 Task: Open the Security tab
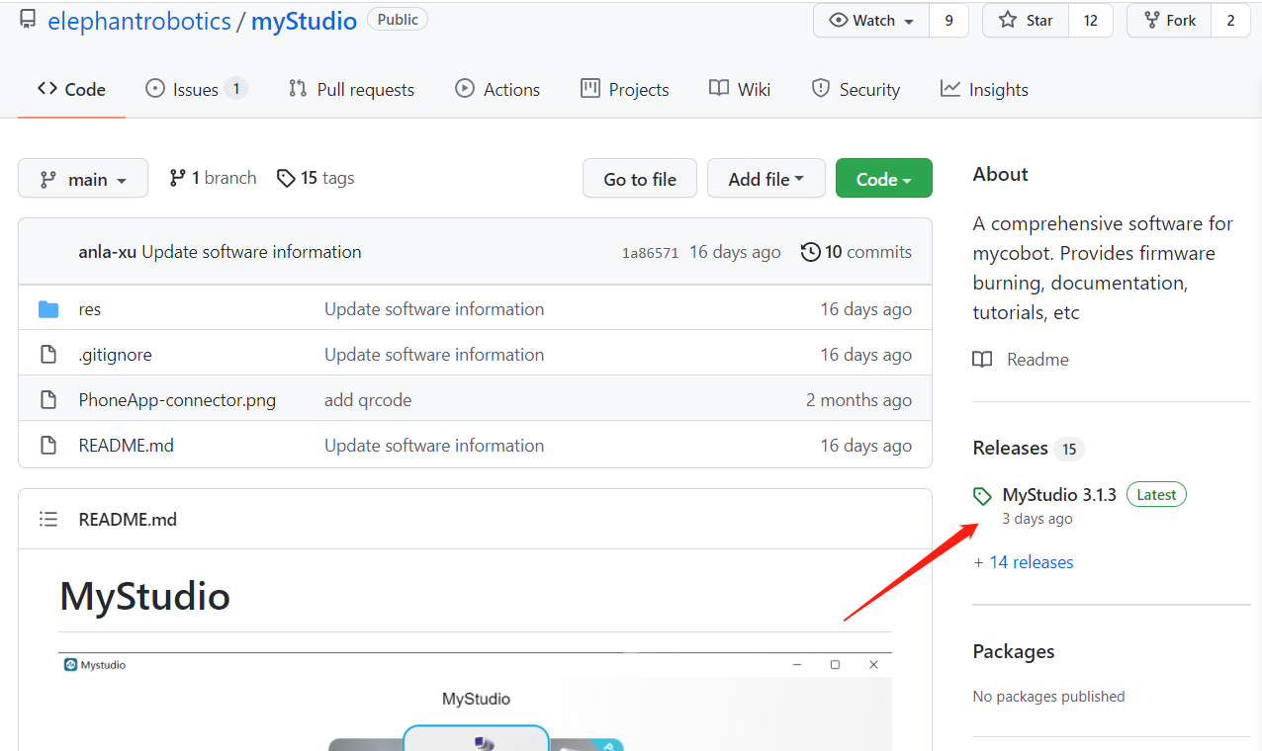856,90
